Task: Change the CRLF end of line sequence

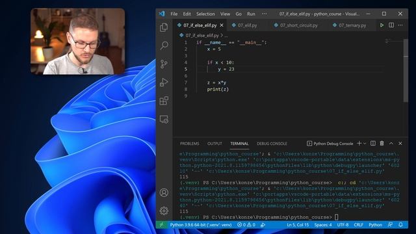Action: 358,225
